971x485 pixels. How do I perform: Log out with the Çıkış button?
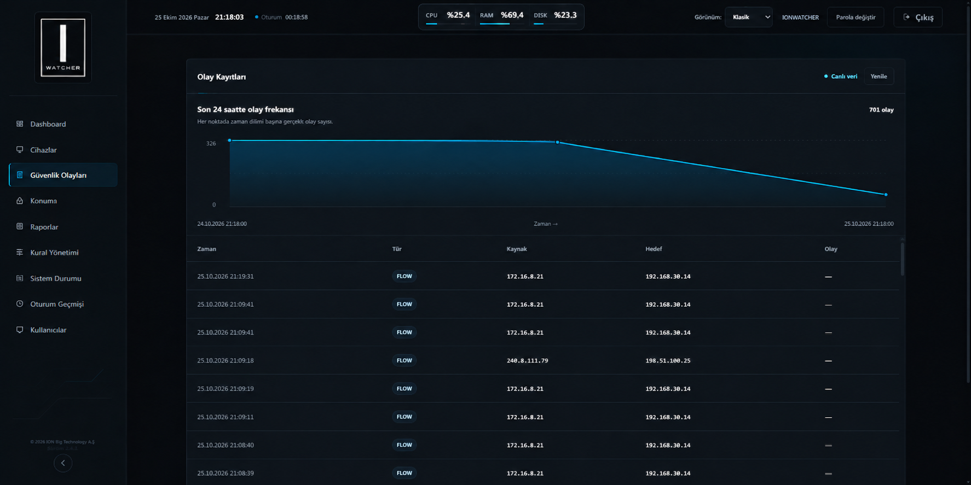pos(918,17)
